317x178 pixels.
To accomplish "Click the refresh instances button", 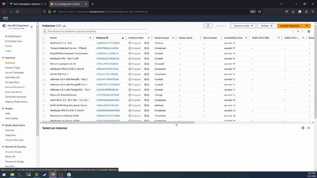I will point(208,26).
